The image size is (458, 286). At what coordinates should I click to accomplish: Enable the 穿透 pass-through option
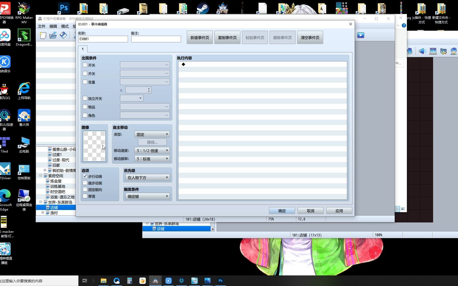click(85, 196)
